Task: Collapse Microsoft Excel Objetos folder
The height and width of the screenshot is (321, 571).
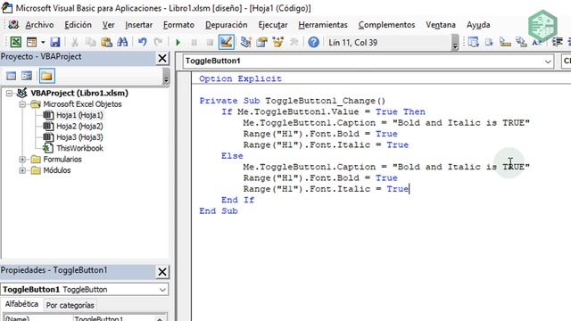Action: [x=22, y=104]
